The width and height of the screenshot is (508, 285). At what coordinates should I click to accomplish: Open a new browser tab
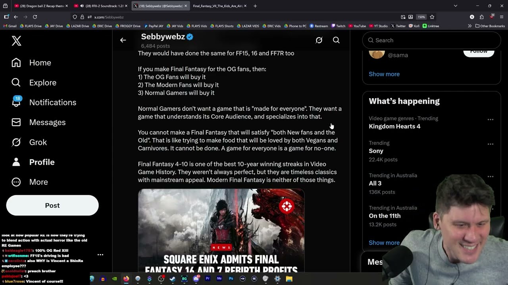coord(255,6)
